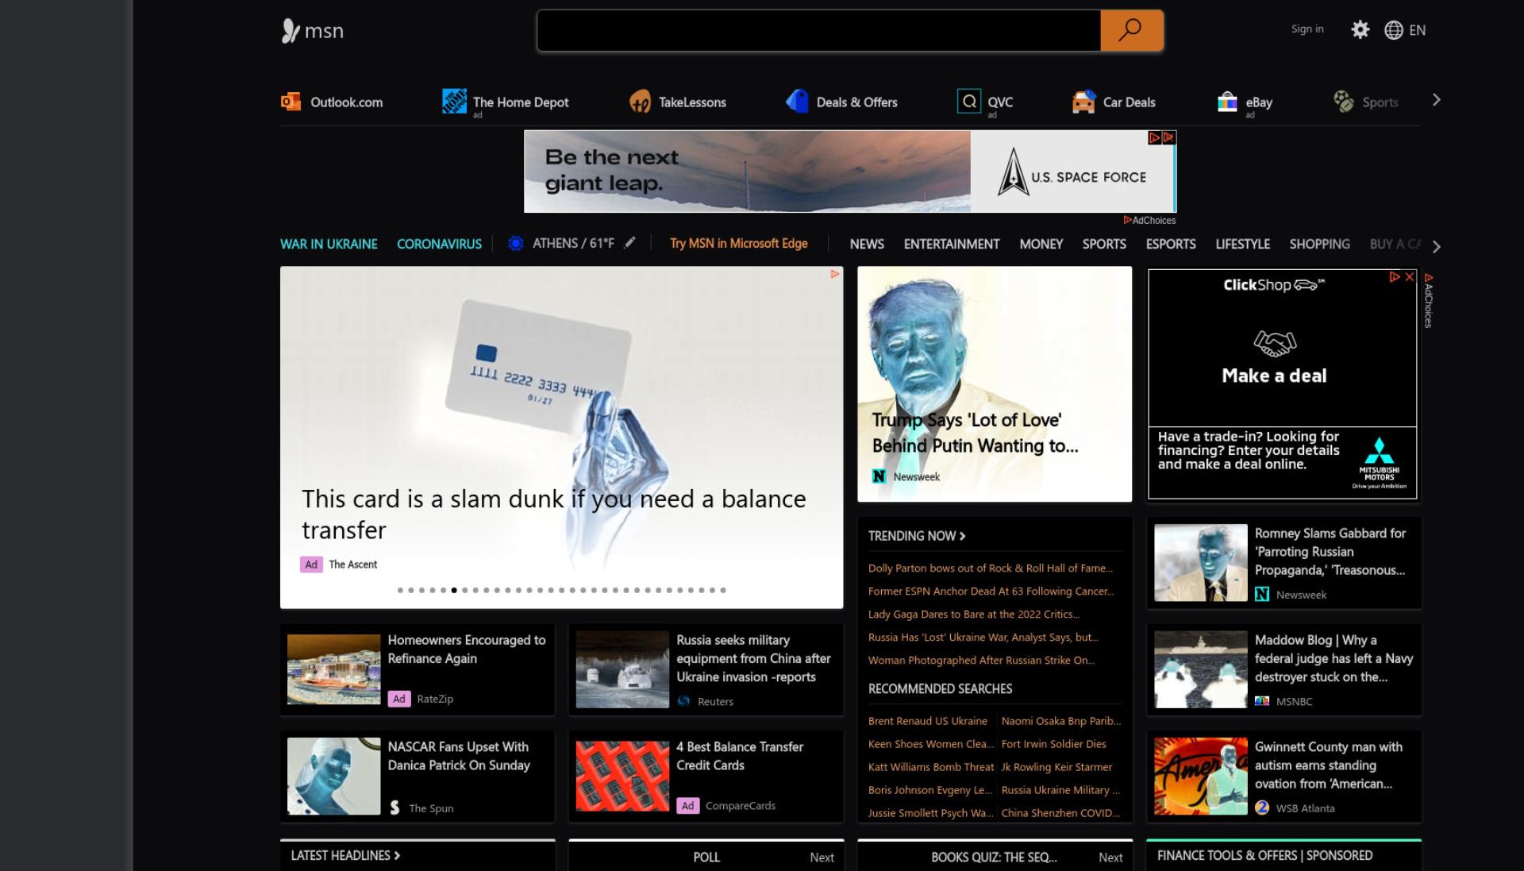Open Brent Renaud US Ukraine search
1524x871 pixels.
pyautogui.click(x=928, y=721)
